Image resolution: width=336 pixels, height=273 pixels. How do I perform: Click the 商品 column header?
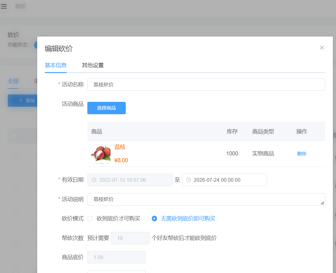pos(97,132)
